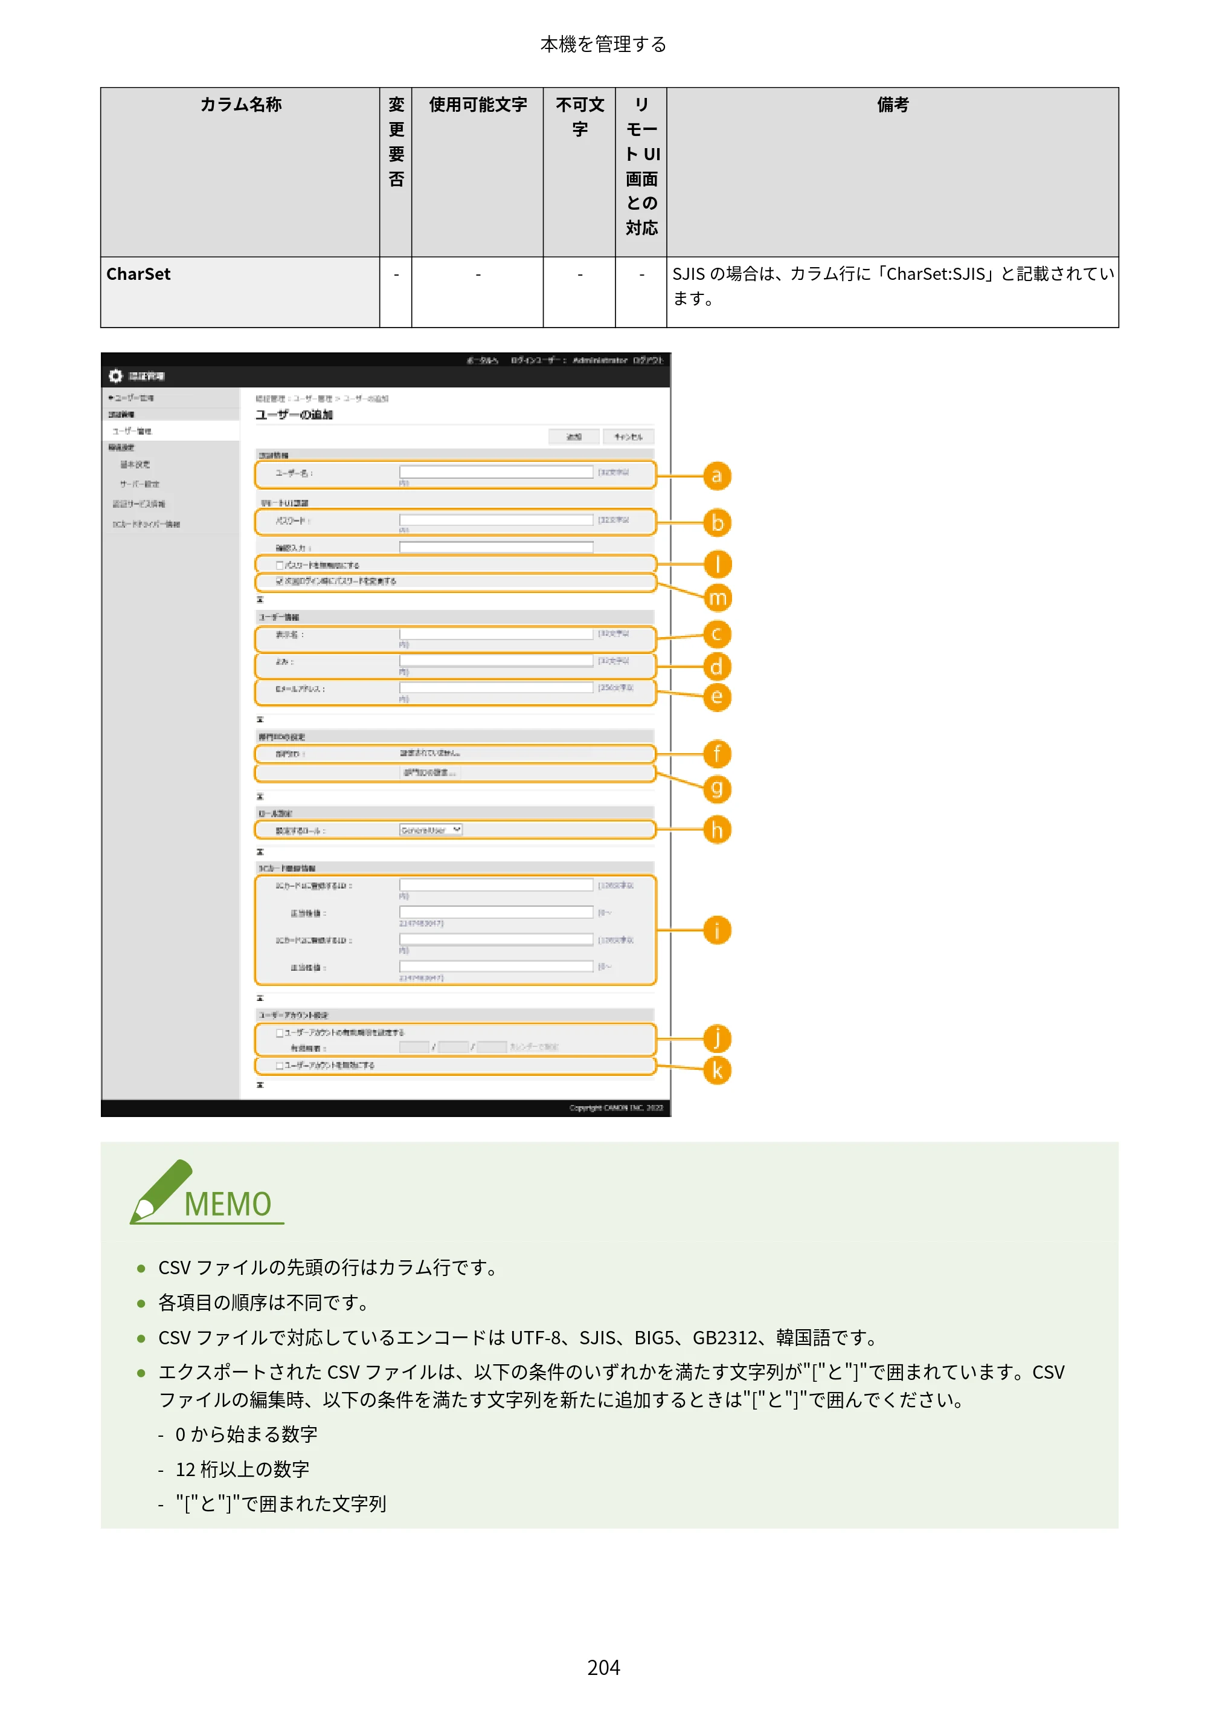This screenshot has width=1208, height=1710.
Task: Check the disable user account checkbox
Action: click(280, 1066)
